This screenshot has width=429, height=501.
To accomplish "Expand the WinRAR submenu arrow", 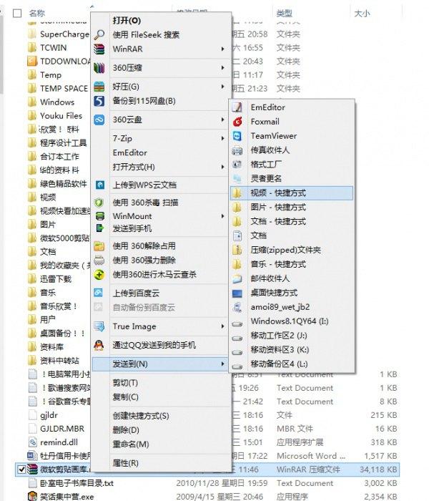I will click(x=222, y=49).
